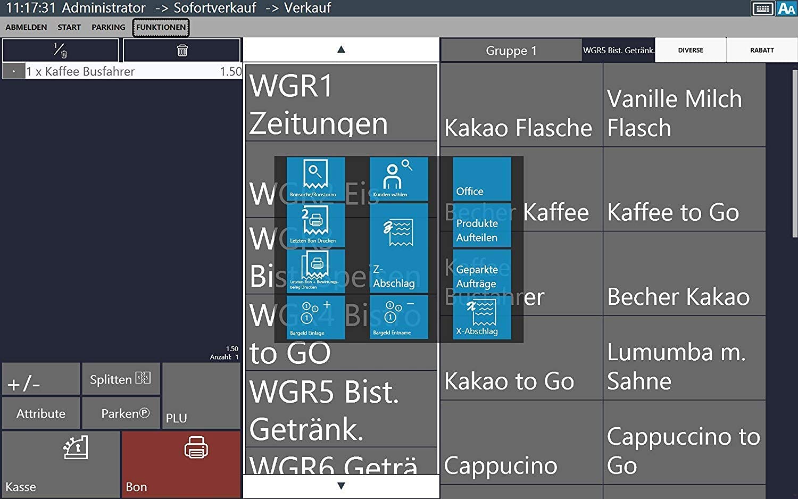Open the Geparkte Aufträge tile
Image resolution: width=798 pixels, height=499 pixels.
482,271
